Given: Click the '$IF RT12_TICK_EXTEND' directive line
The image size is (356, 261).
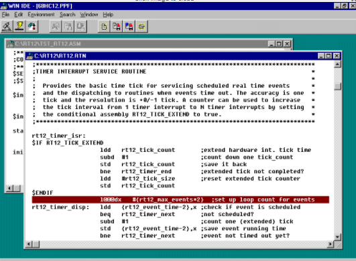Looking at the screenshot, I should pyautogui.click(x=68, y=143).
